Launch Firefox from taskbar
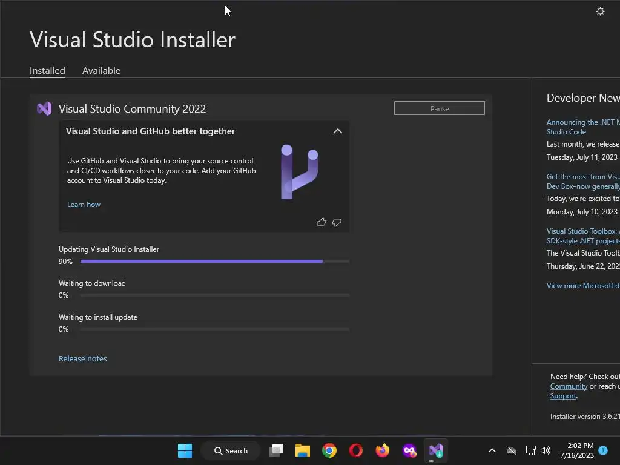This screenshot has width=620, height=465. click(383, 450)
